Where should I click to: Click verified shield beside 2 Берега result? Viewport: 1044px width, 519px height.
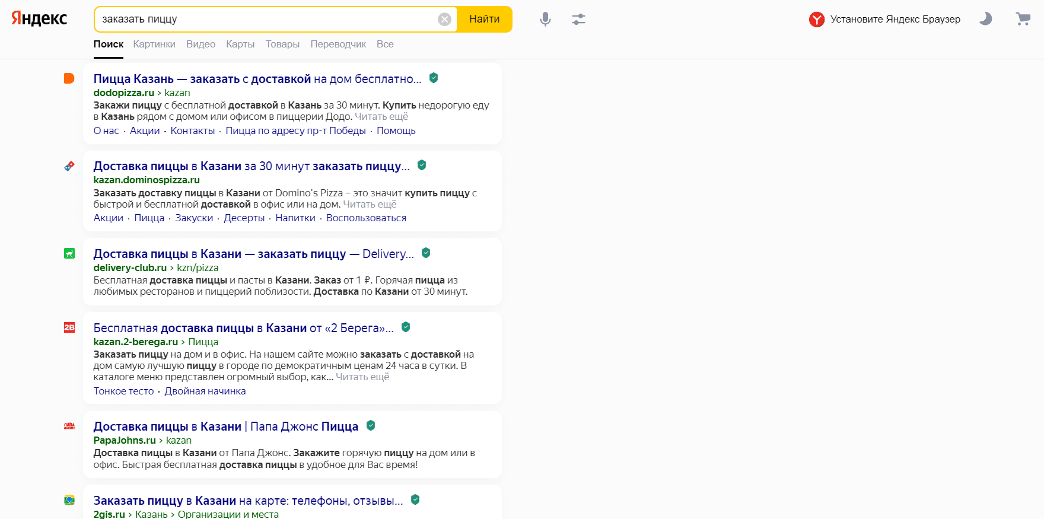click(x=406, y=327)
